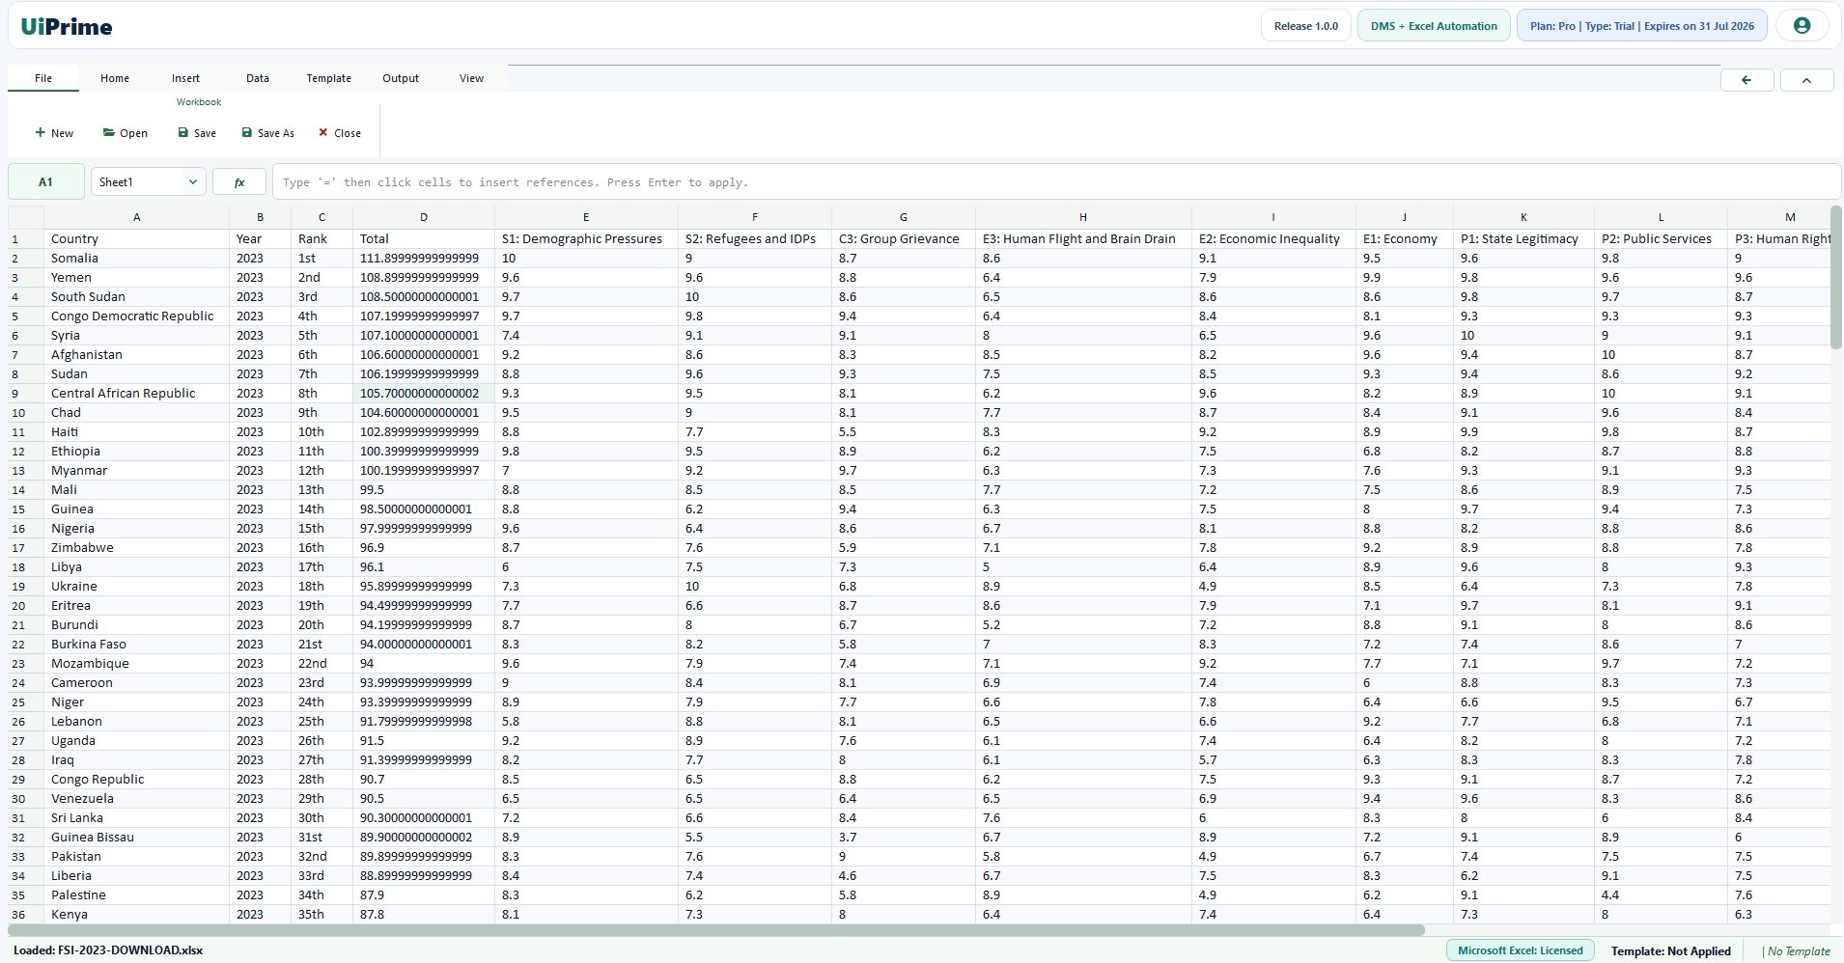Select column D header
The image size is (1844, 963).
point(424,217)
